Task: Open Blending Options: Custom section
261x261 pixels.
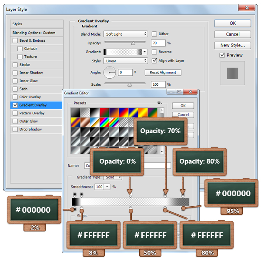Action: point(34,33)
